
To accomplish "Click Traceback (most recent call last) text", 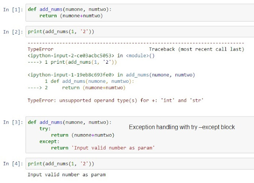I will pyautogui.click(x=196, y=49).
